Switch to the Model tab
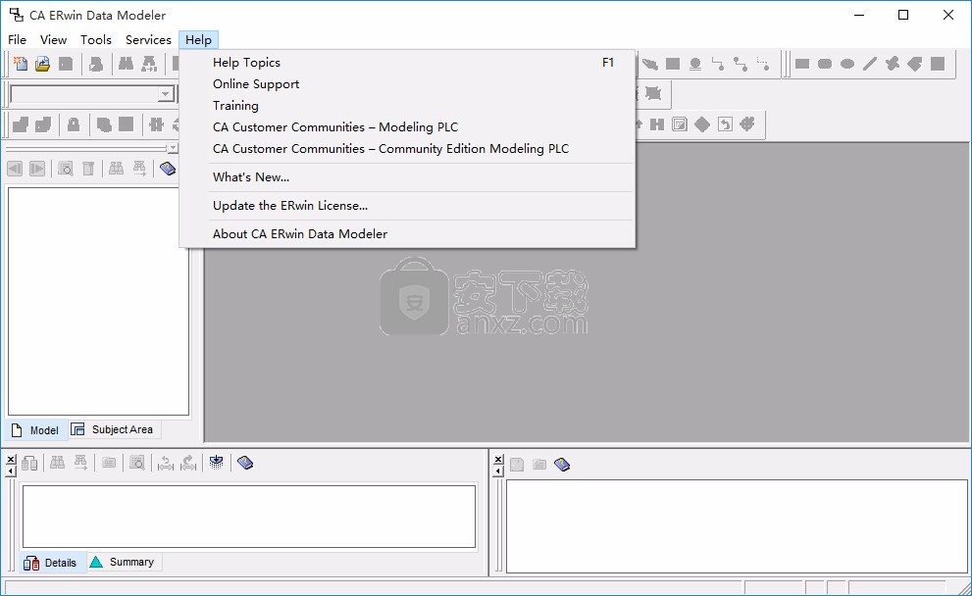Screen dimensions: 972x596 click(x=36, y=430)
